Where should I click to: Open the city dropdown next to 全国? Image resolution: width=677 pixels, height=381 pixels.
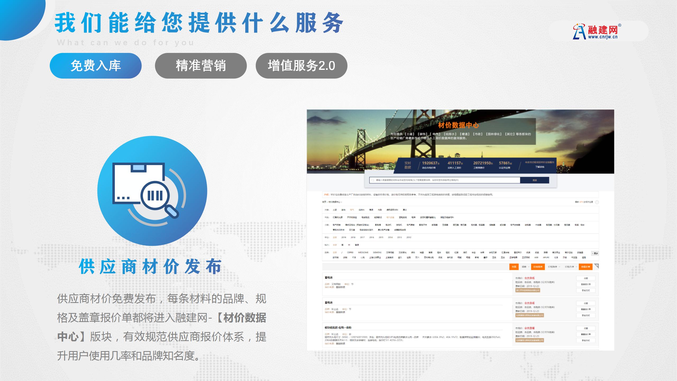point(525,267)
